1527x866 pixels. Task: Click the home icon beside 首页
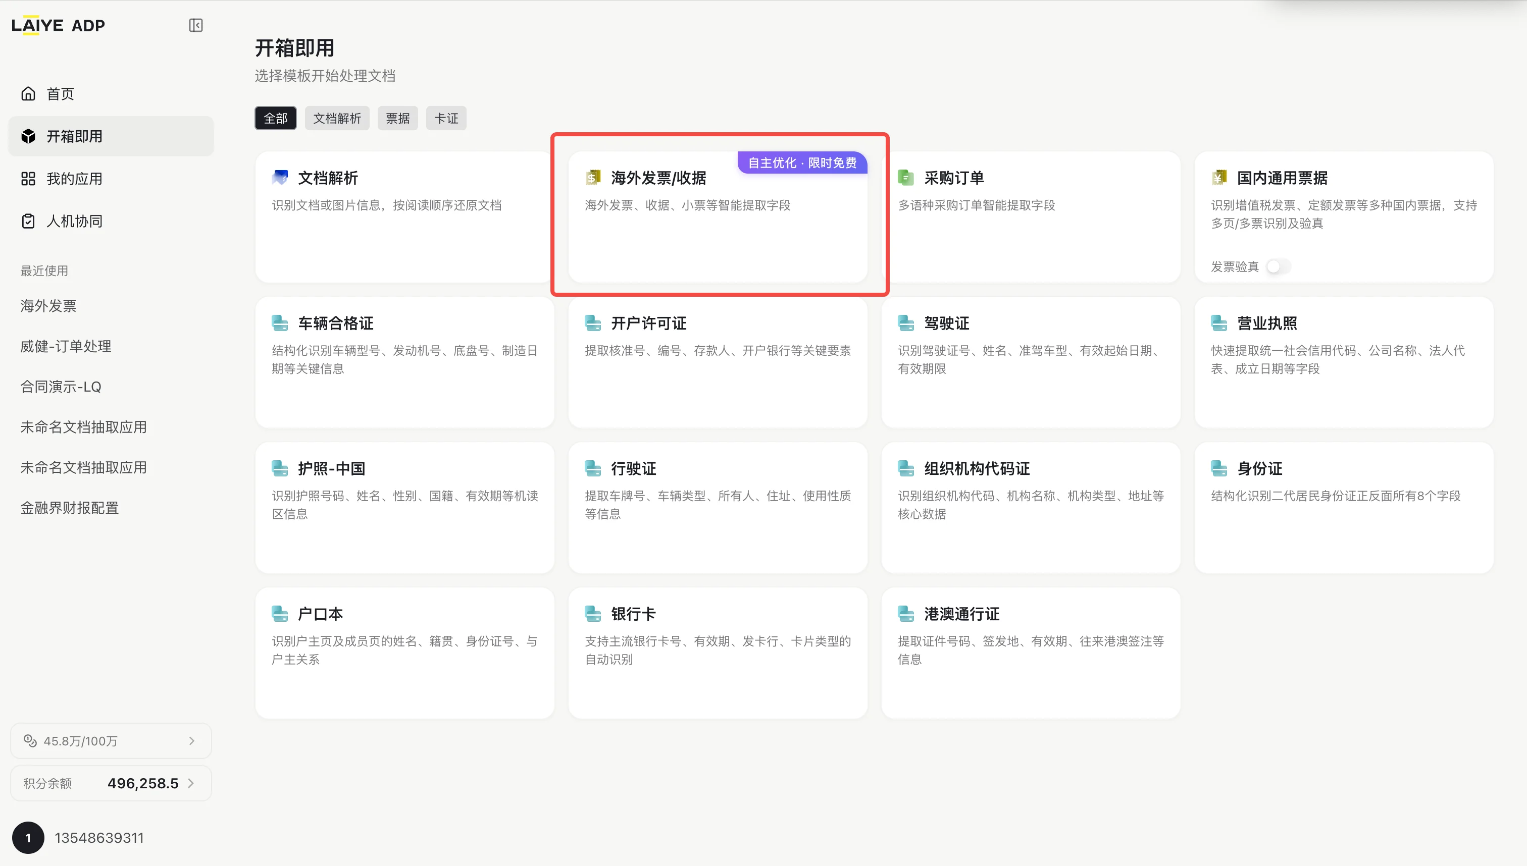coord(28,94)
